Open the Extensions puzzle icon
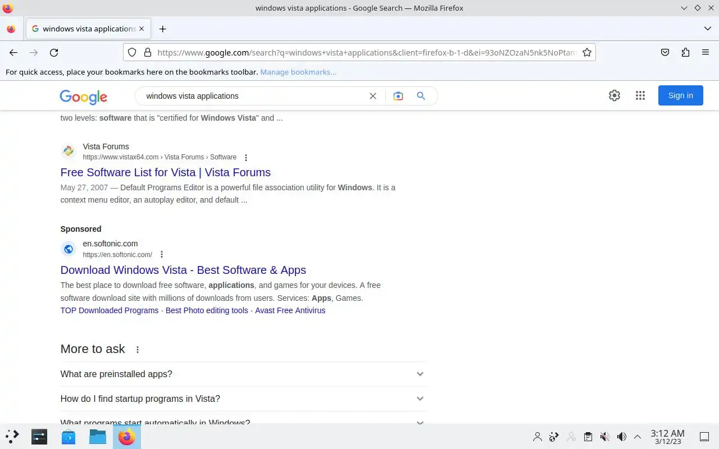The image size is (719, 449). tap(685, 52)
